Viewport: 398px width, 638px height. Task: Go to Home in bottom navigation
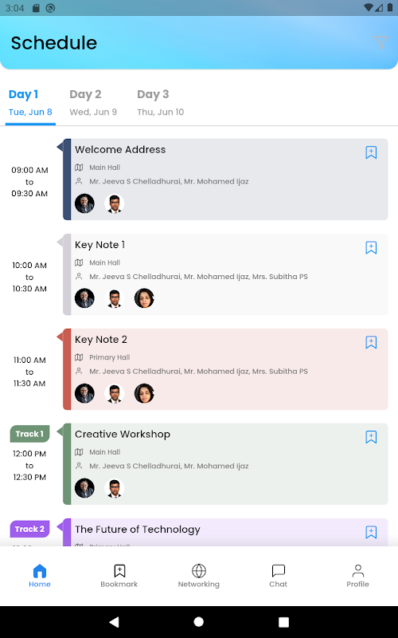(40, 576)
